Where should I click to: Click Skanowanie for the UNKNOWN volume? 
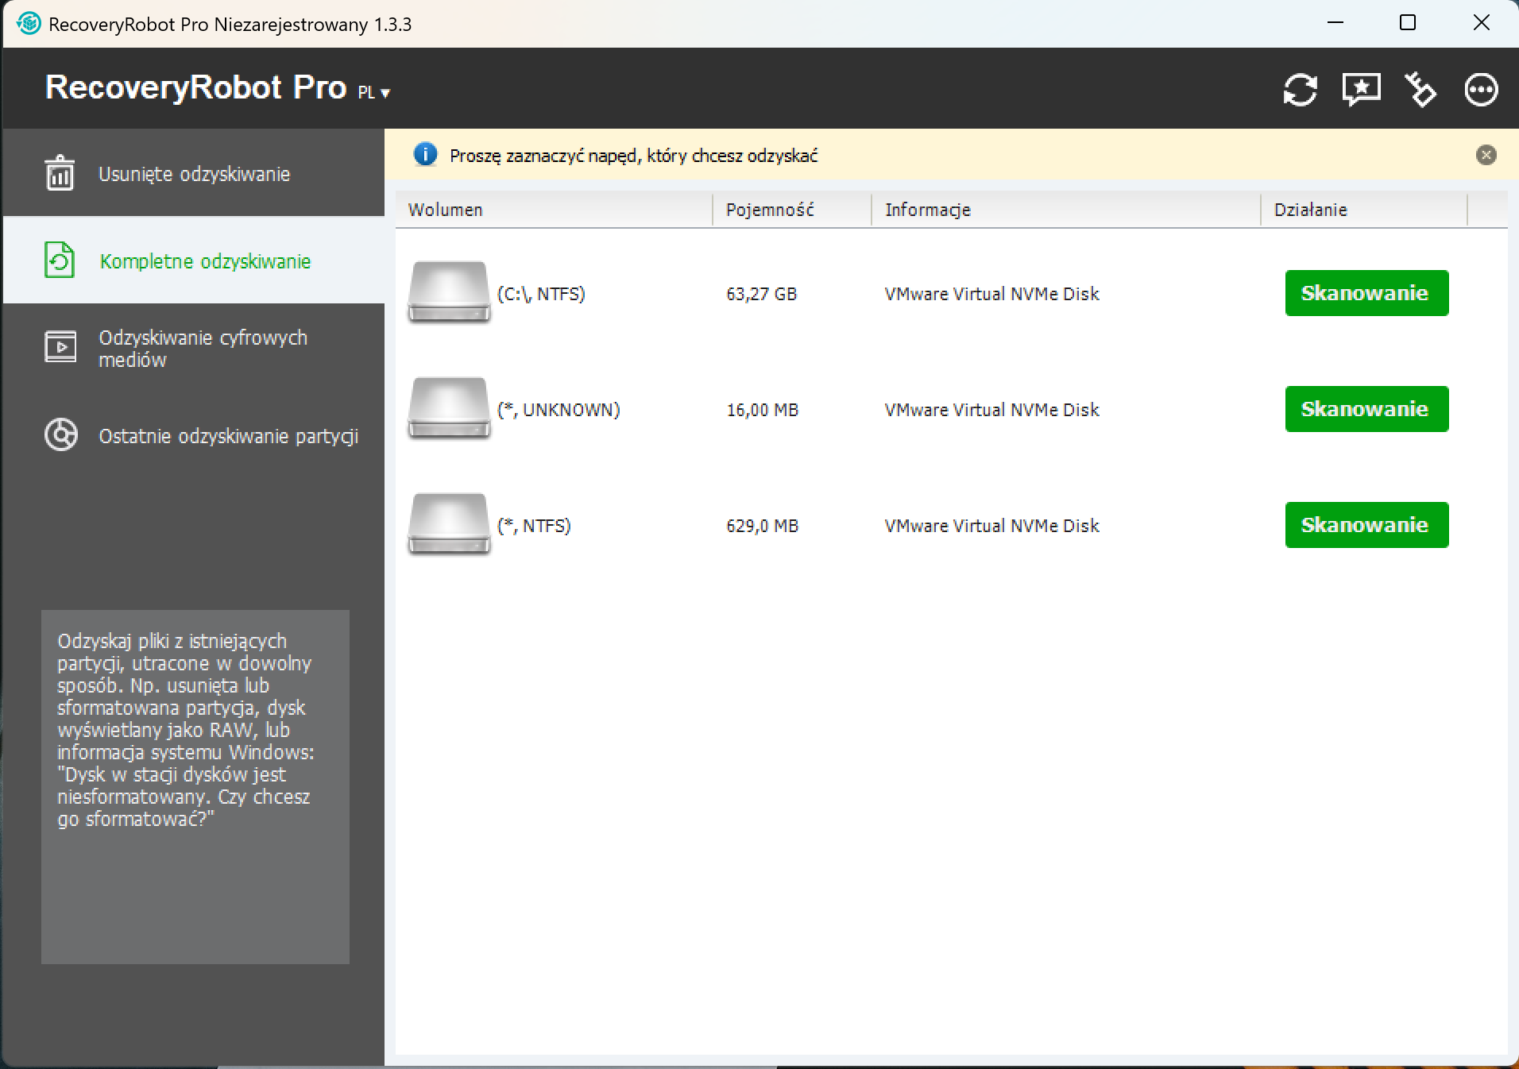pos(1366,409)
